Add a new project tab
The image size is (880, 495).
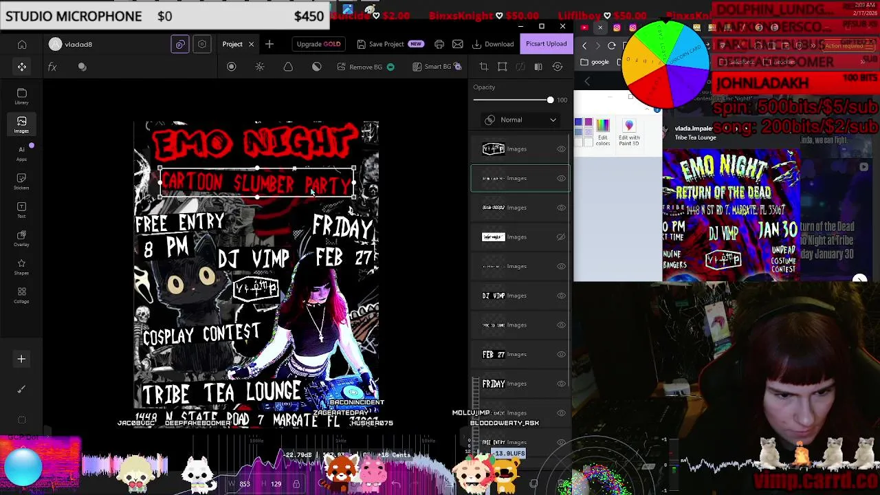[x=269, y=44]
